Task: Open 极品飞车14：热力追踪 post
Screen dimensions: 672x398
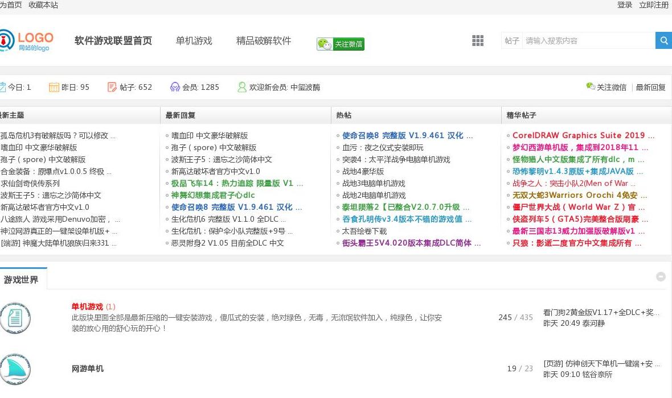Action: (x=237, y=183)
